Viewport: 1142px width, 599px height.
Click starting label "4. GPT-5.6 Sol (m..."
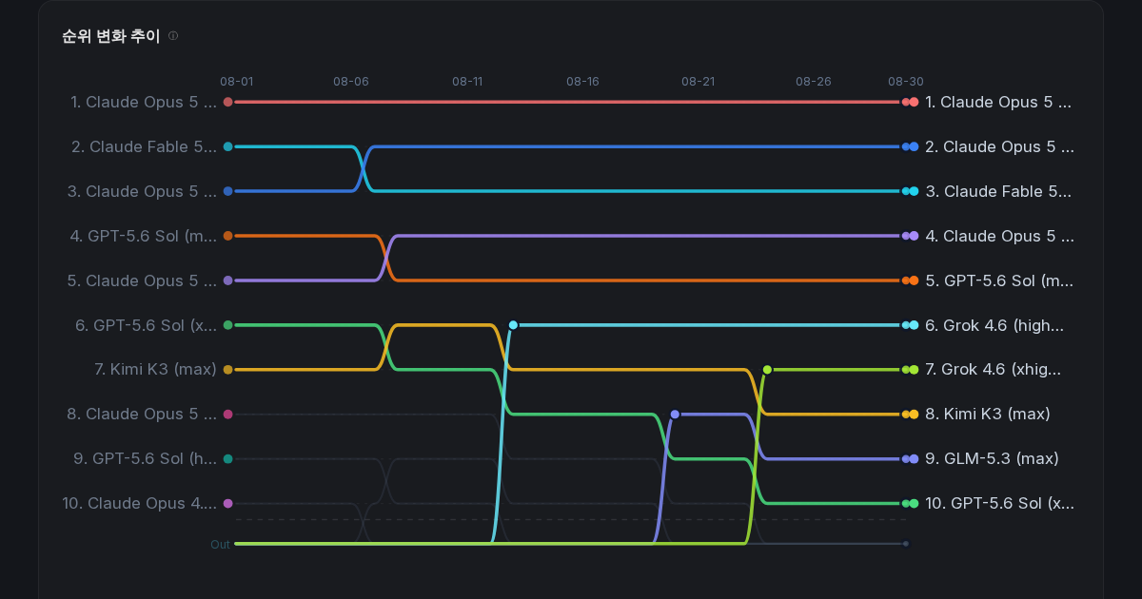pyautogui.click(x=144, y=236)
